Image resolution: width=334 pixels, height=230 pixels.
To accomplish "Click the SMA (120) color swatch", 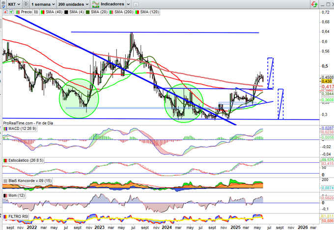I will coord(137,12).
